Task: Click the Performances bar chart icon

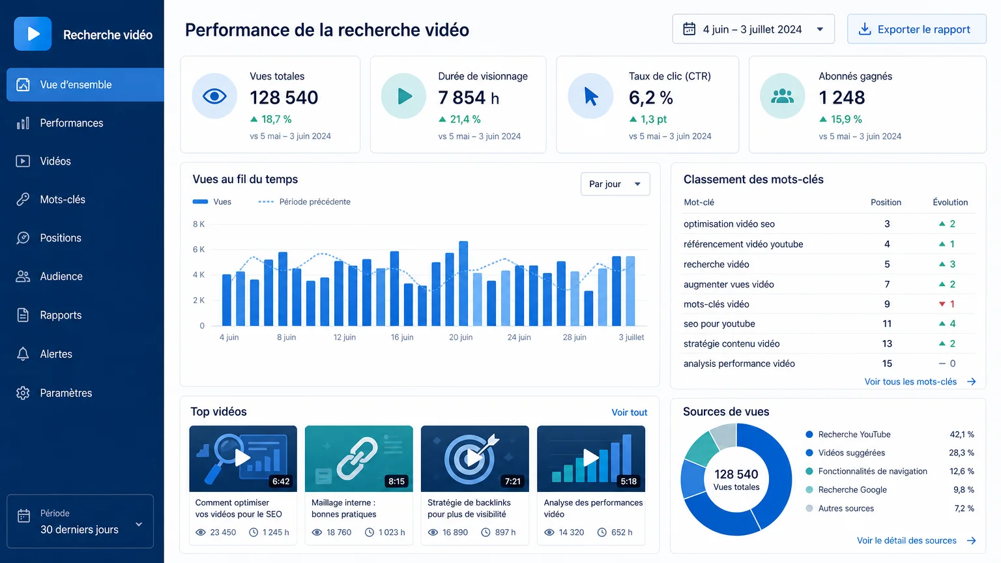Action: coord(23,123)
